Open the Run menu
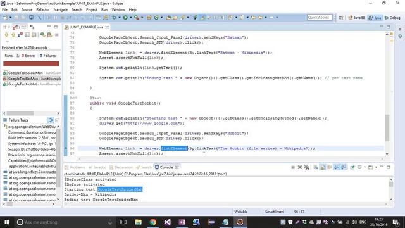 tap(104, 10)
